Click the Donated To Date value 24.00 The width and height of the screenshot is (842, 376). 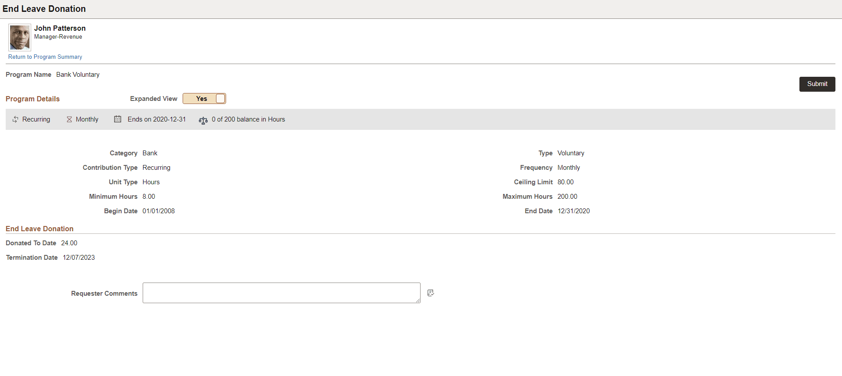69,243
